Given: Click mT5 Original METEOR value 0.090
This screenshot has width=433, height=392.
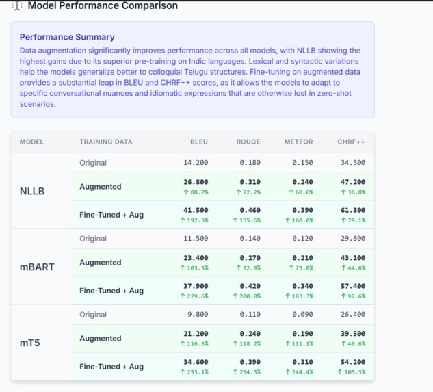Looking at the screenshot, I should point(302,315).
